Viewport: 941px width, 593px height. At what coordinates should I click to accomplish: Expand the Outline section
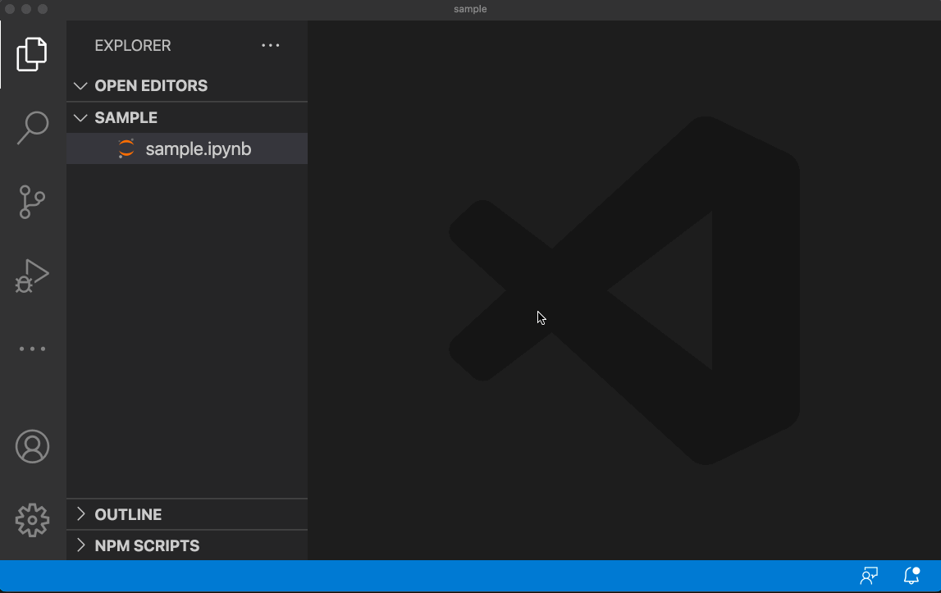[x=81, y=514]
